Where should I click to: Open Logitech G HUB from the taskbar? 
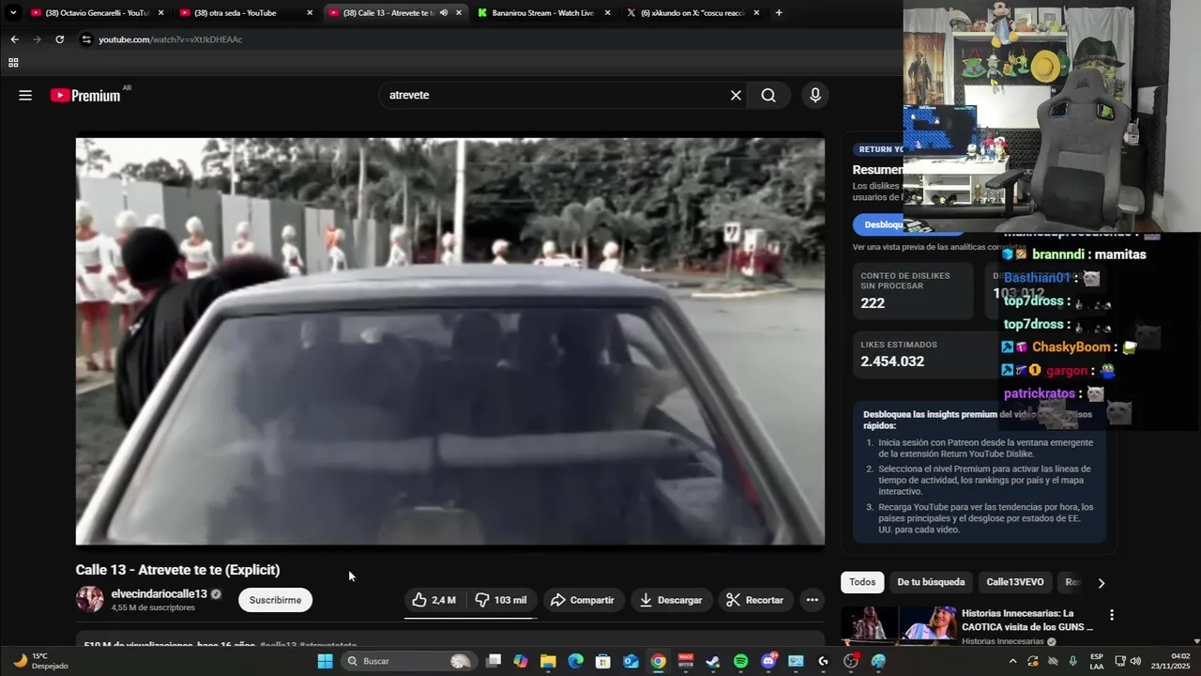(x=823, y=661)
